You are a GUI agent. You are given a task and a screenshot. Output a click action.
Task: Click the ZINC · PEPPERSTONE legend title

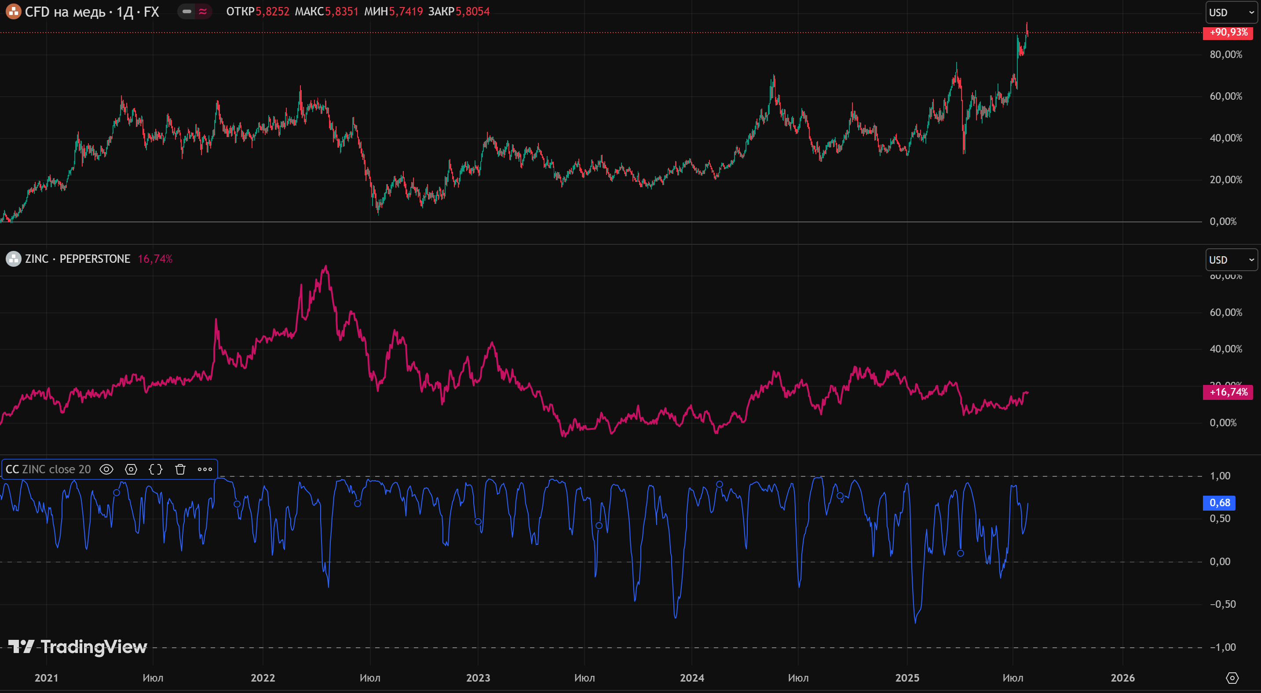point(77,259)
